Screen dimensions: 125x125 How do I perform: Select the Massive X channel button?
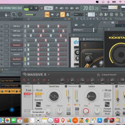click(x=17, y=64)
